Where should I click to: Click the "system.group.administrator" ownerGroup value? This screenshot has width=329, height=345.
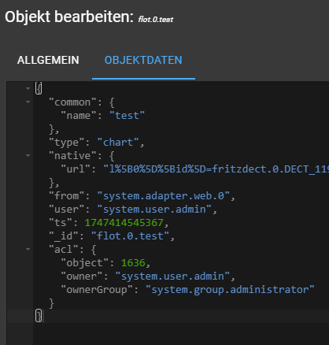(x=230, y=290)
